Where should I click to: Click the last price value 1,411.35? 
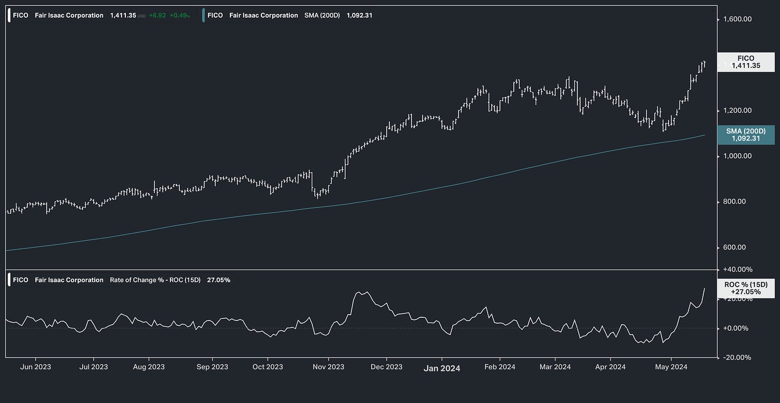point(123,16)
